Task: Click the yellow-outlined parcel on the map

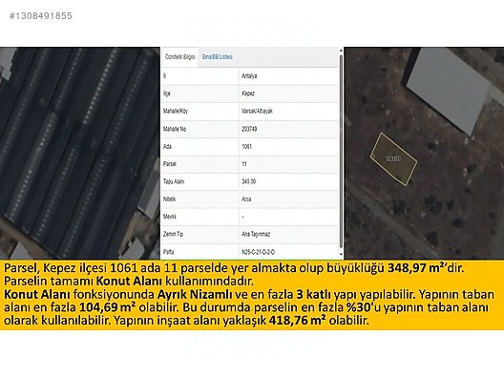Action: pyautogui.click(x=393, y=158)
